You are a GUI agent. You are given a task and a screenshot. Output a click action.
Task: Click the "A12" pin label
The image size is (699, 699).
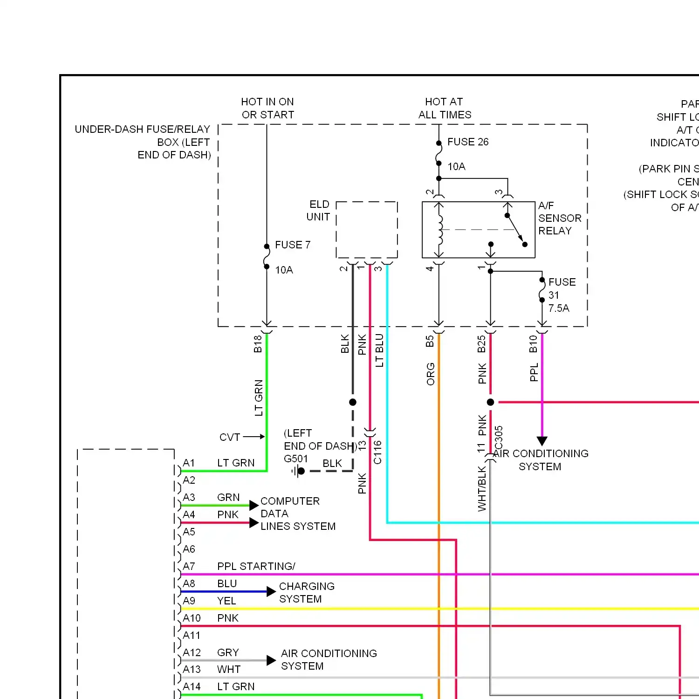pos(192,652)
